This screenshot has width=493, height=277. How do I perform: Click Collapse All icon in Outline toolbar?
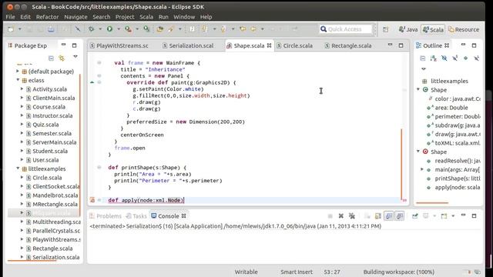[423, 58]
